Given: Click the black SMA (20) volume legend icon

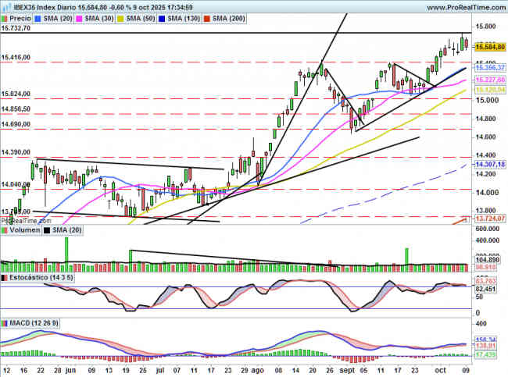Looking at the screenshot, I should pyautogui.click(x=46, y=230).
